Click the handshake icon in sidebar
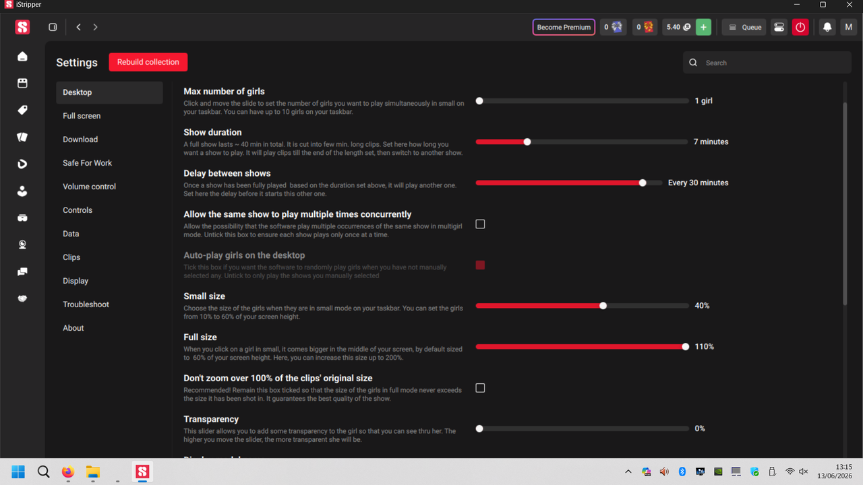Image resolution: width=863 pixels, height=485 pixels. [22, 299]
